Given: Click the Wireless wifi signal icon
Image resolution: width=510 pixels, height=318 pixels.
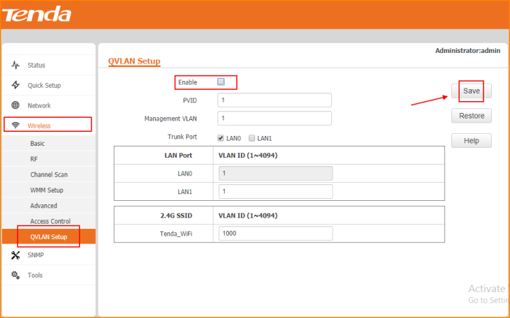Looking at the screenshot, I should [x=15, y=126].
